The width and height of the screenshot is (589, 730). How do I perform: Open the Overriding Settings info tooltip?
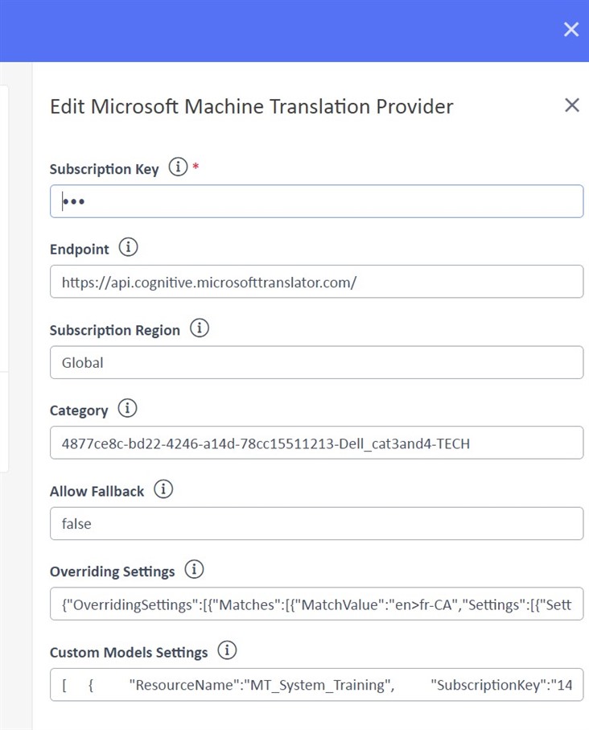pos(193,570)
